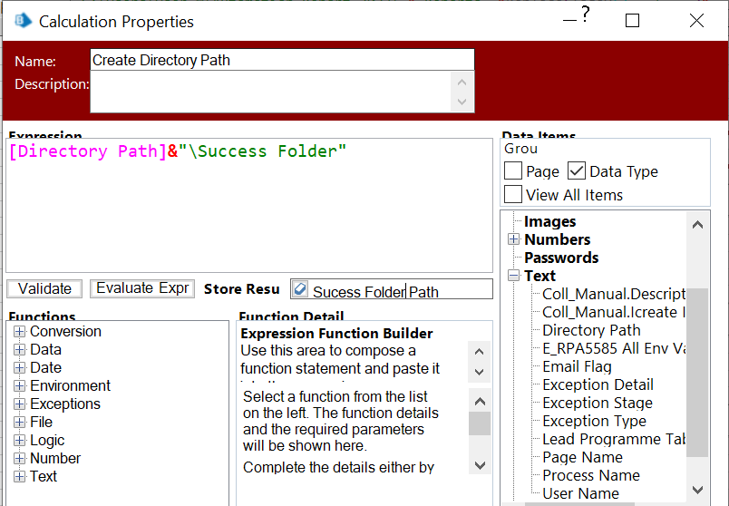This screenshot has width=729, height=506.
Task: Expand the Data functions group
Action: [x=20, y=350]
